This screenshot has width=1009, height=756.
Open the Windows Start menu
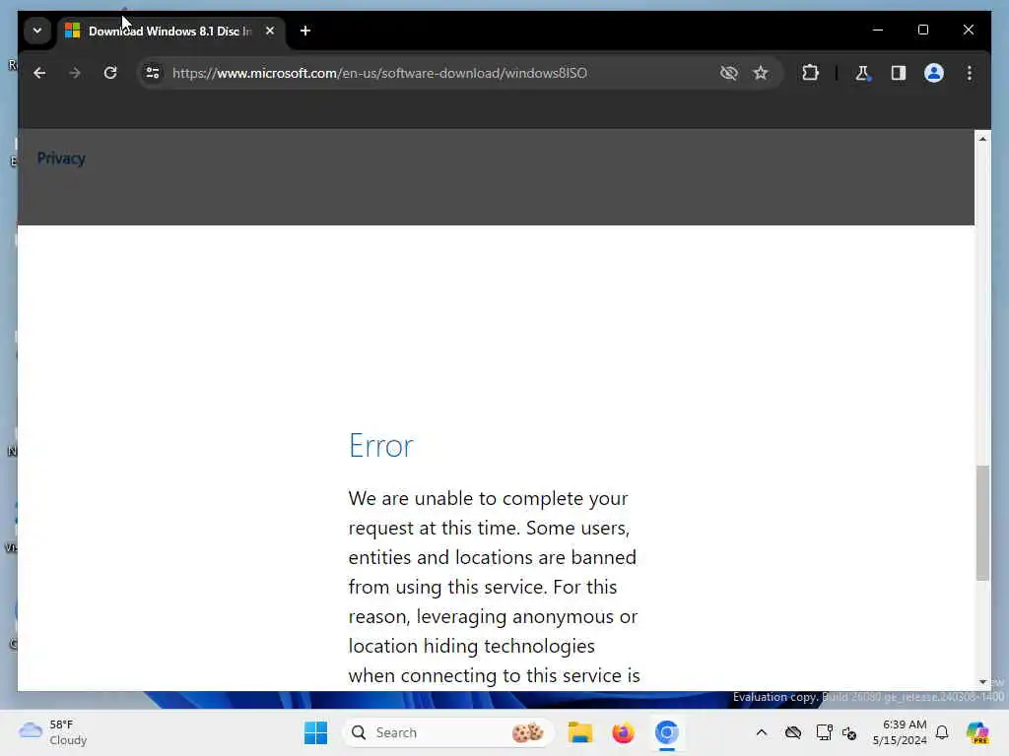[x=315, y=732]
